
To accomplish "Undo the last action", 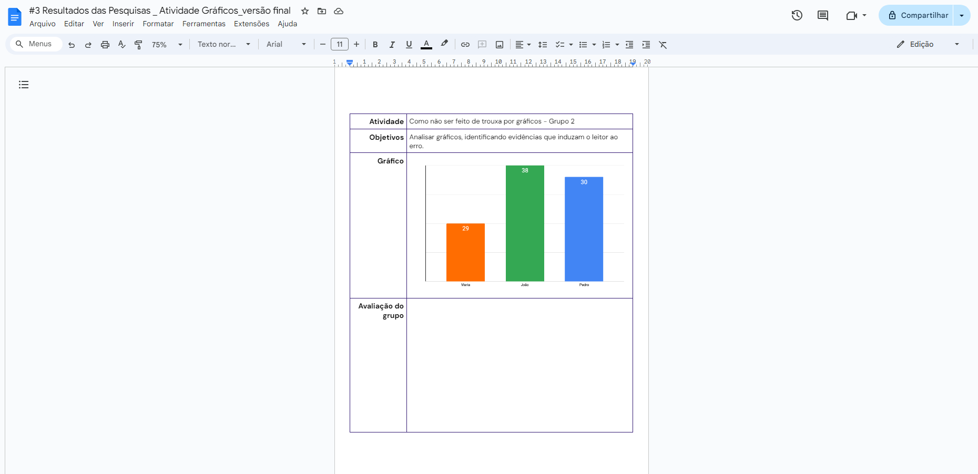I will [72, 45].
